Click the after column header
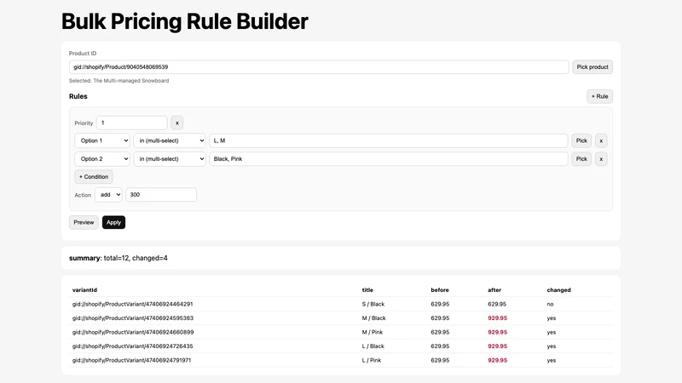The width and height of the screenshot is (682, 383). [494, 290]
